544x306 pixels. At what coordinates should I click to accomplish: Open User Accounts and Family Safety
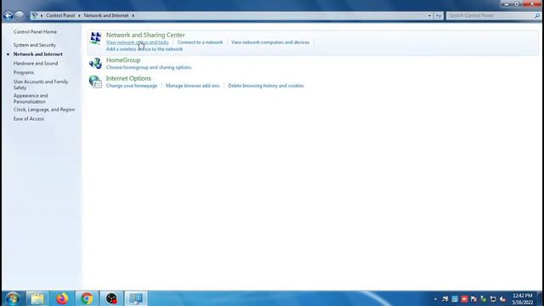click(41, 85)
